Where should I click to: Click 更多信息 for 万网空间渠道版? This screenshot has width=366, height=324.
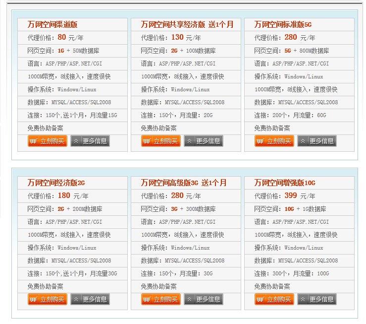90,141
